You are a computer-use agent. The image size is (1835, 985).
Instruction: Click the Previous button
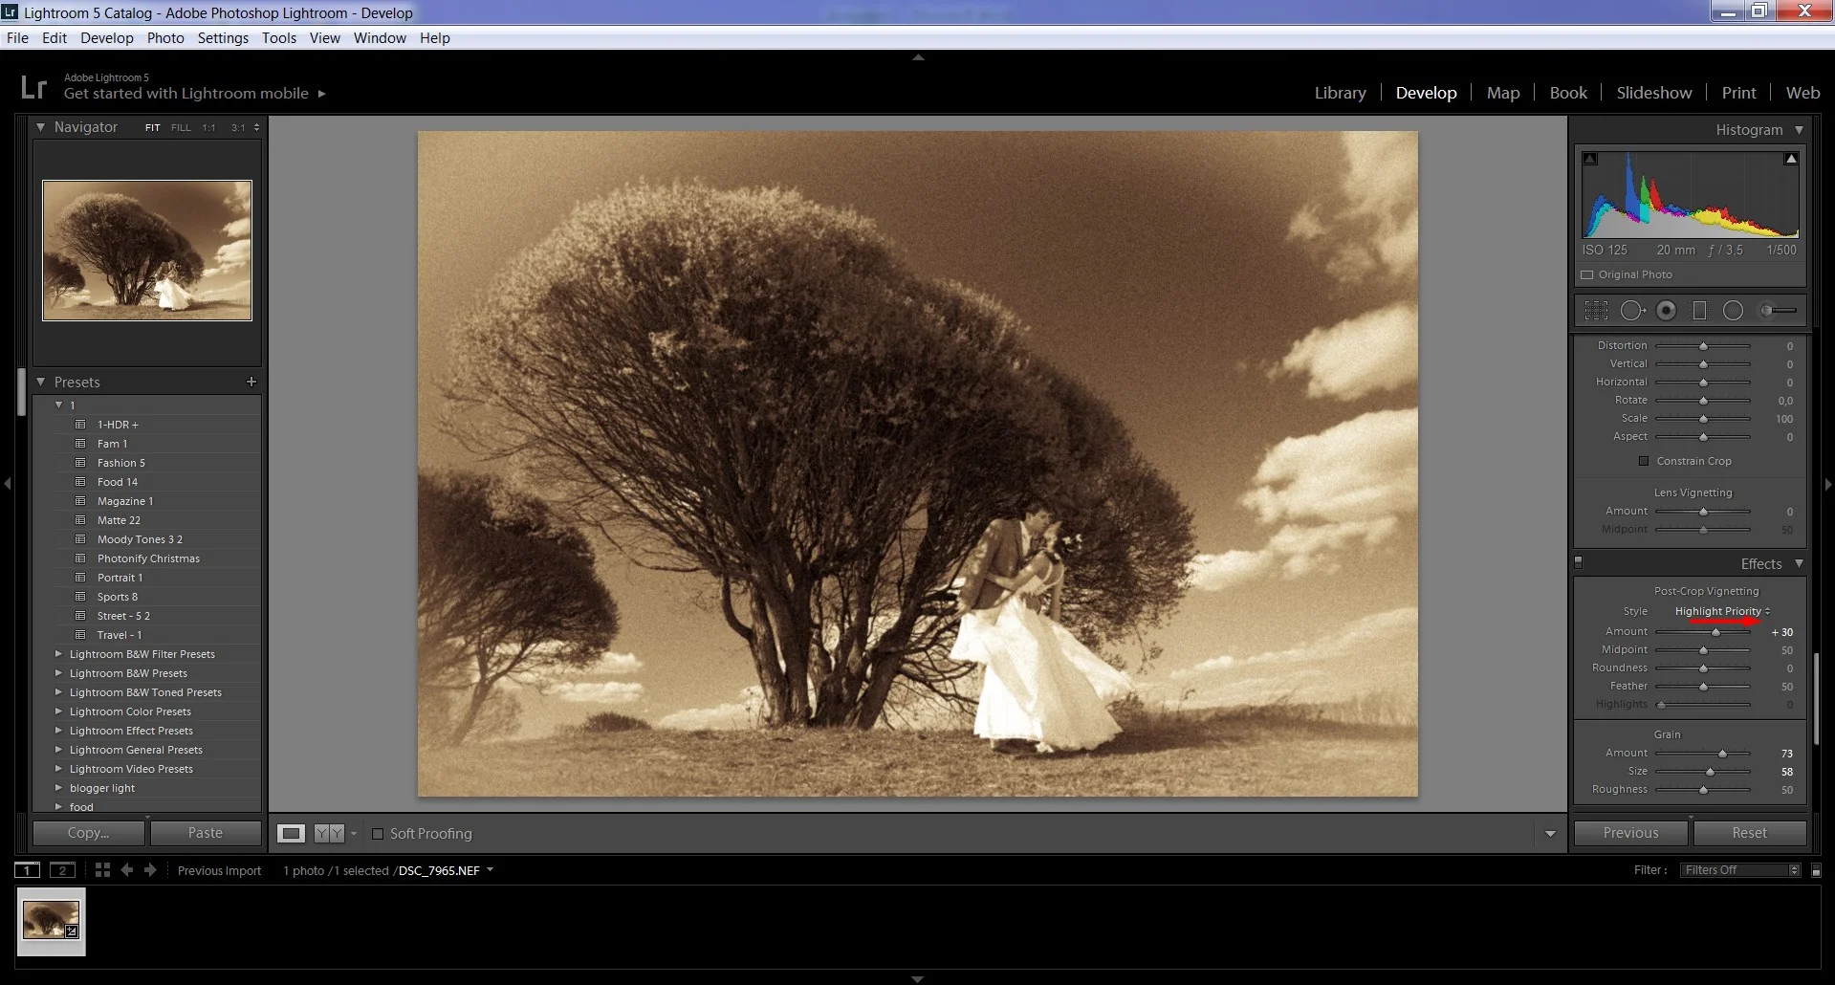[1631, 833]
